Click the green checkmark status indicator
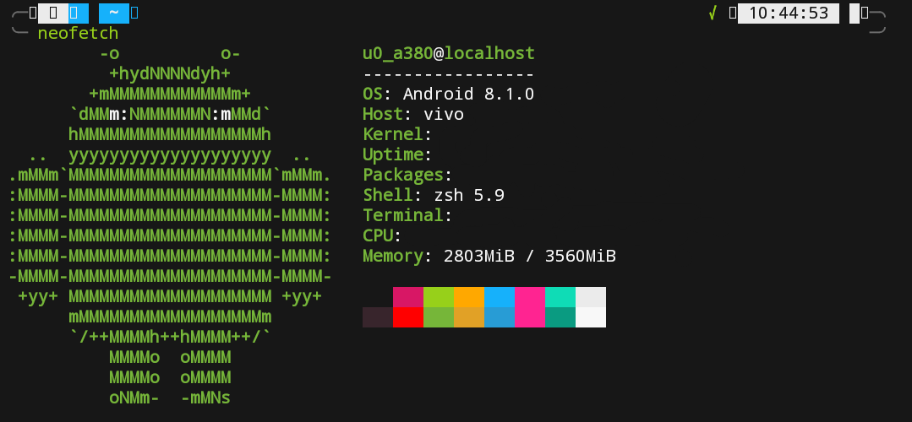 coord(713,13)
